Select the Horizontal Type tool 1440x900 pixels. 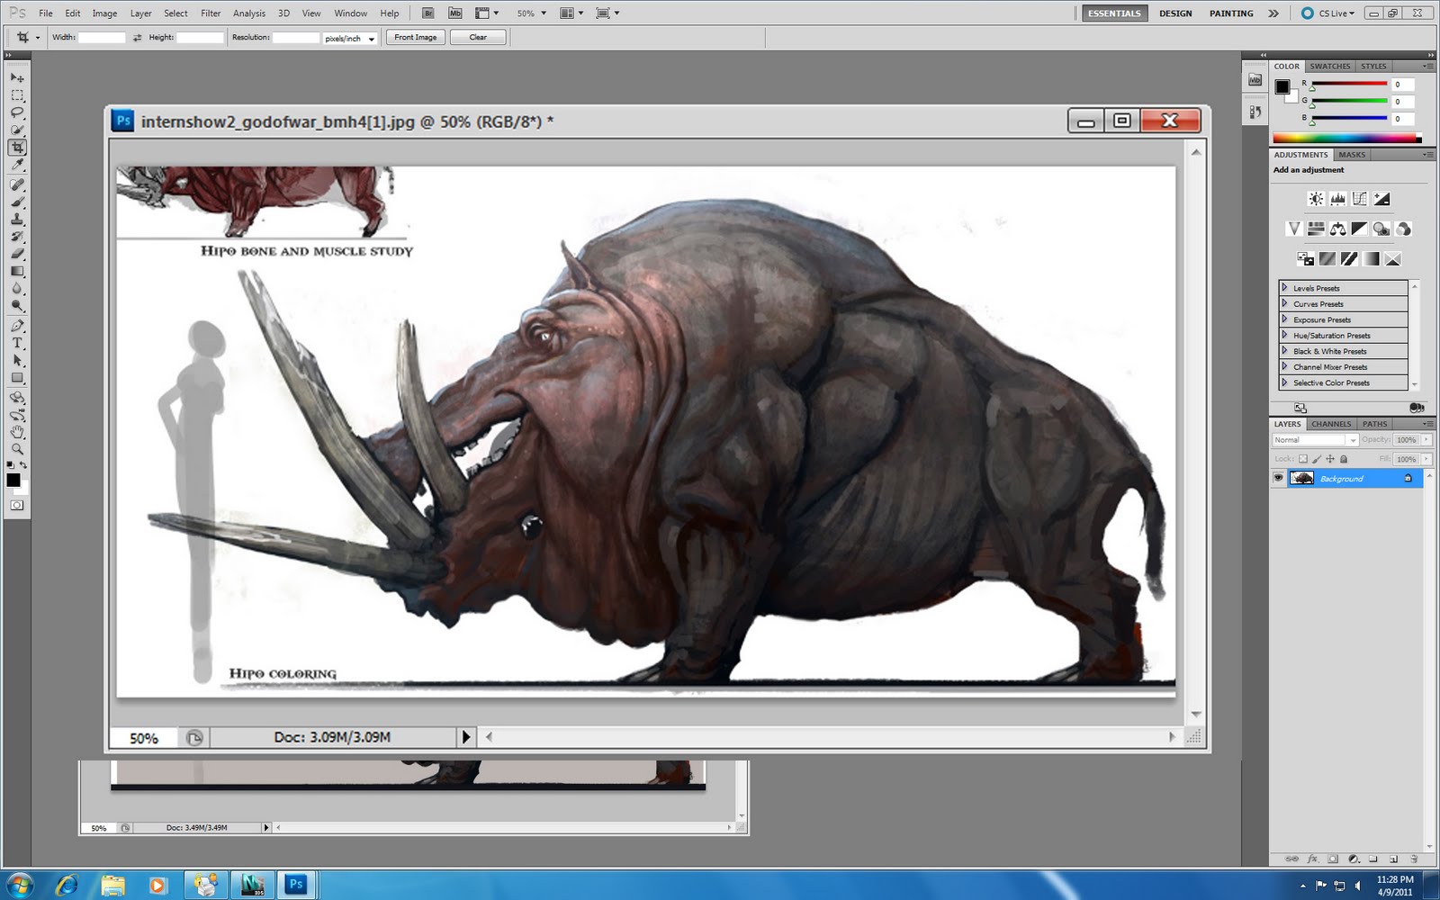click(17, 343)
